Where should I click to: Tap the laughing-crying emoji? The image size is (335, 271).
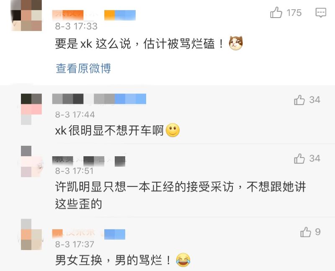click(183, 260)
